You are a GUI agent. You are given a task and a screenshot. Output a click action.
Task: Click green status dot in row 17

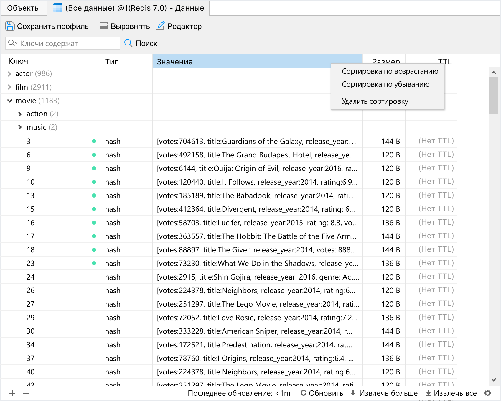[x=94, y=236]
